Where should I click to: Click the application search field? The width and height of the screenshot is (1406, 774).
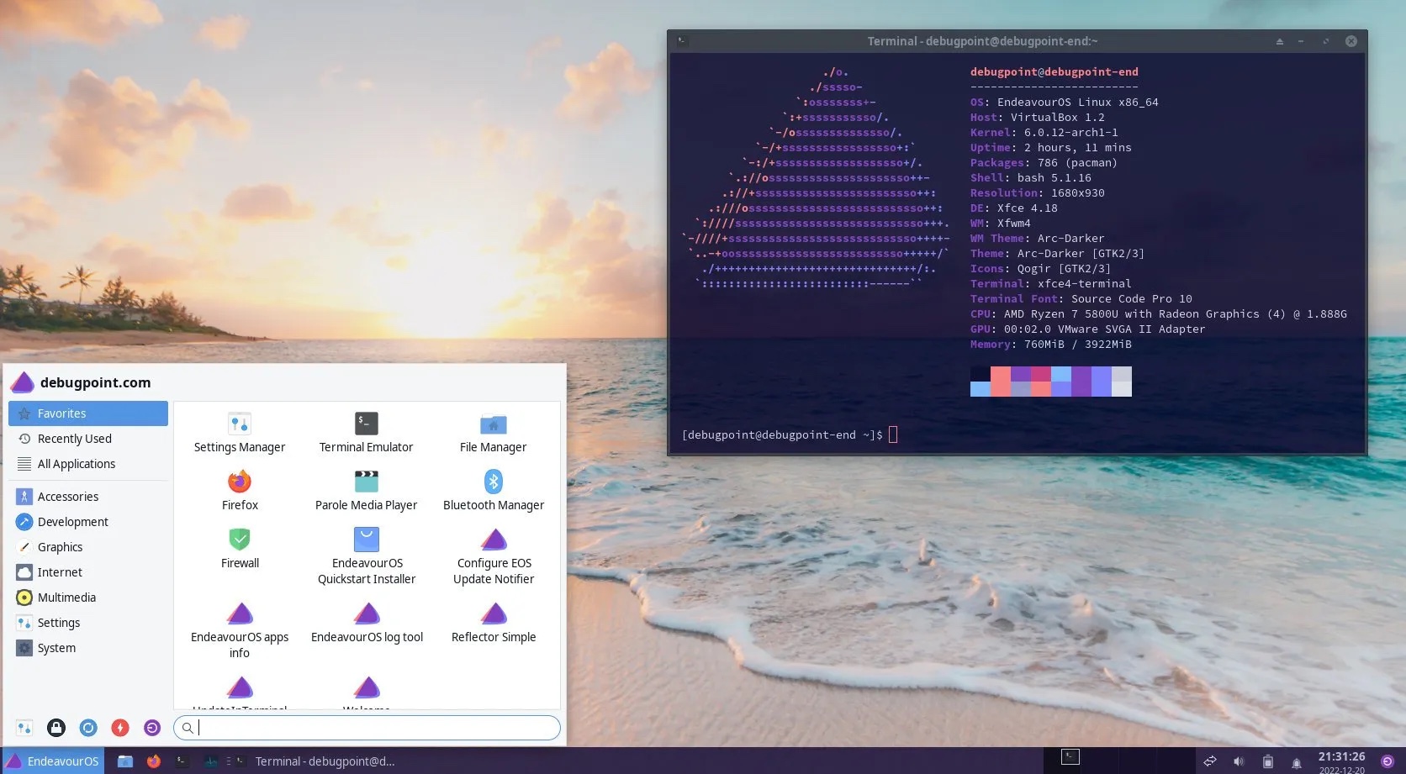(x=367, y=728)
